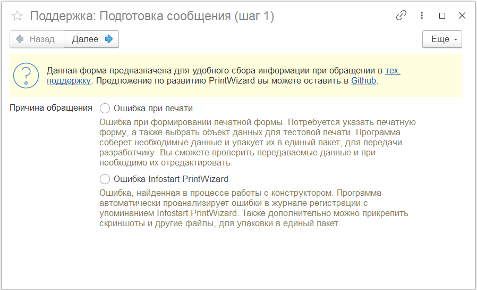Open the тех. поддержку link
This screenshot has height=290, width=477.
pyautogui.click(x=393, y=70)
